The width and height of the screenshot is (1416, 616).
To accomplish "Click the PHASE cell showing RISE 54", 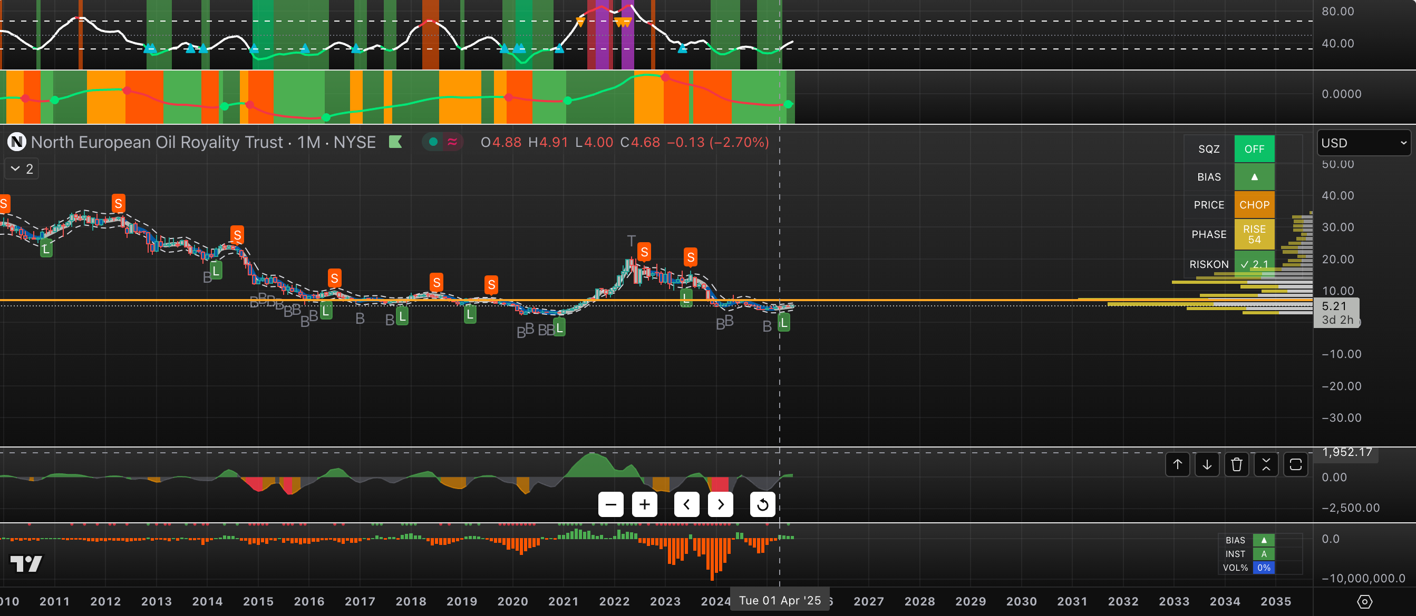I will coord(1254,234).
